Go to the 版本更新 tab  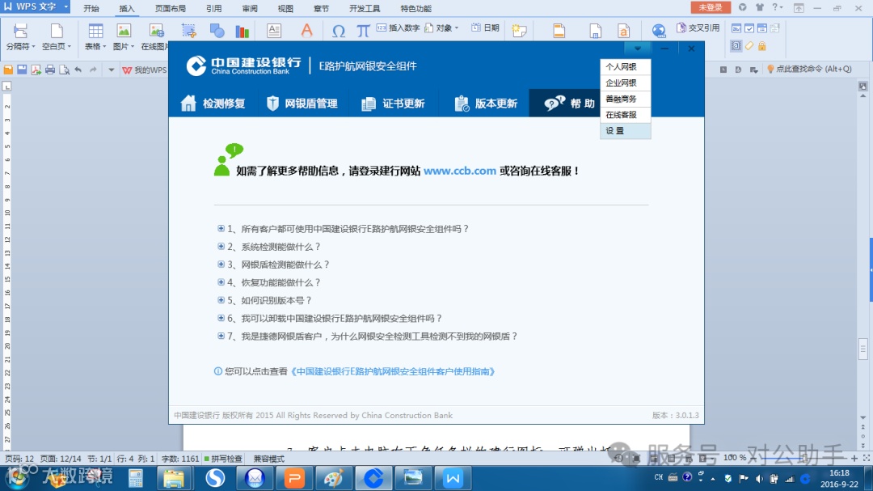point(486,103)
